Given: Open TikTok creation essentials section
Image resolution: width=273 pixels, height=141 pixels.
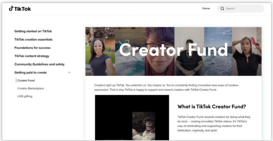Looking at the screenshot, I should [33, 40].
